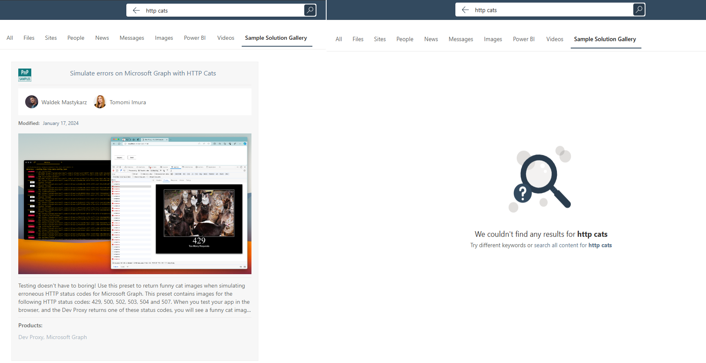Select the Videos tab in left pane
The height and width of the screenshot is (363, 706).
[x=226, y=38]
